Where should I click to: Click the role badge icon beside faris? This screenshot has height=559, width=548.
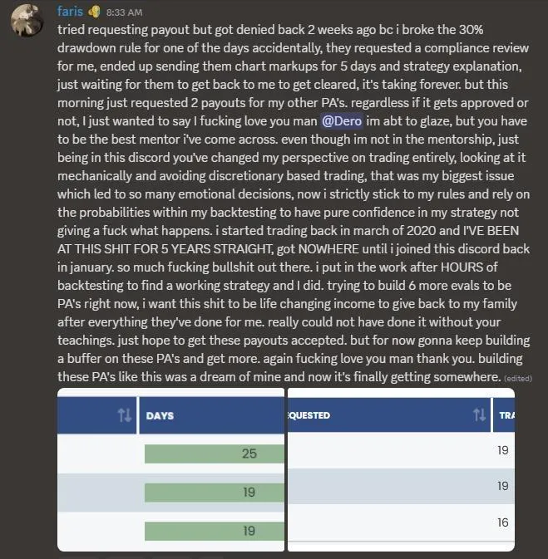tap(94, 12)
